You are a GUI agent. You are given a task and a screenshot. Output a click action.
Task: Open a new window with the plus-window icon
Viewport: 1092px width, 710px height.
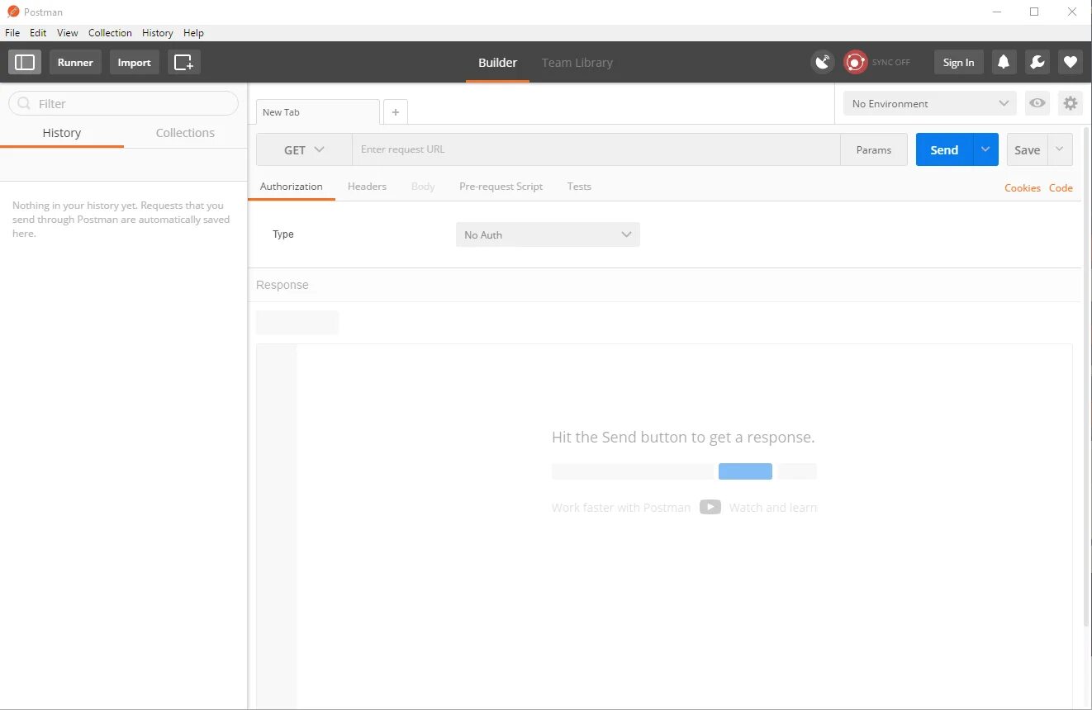(x=183, y=62)
